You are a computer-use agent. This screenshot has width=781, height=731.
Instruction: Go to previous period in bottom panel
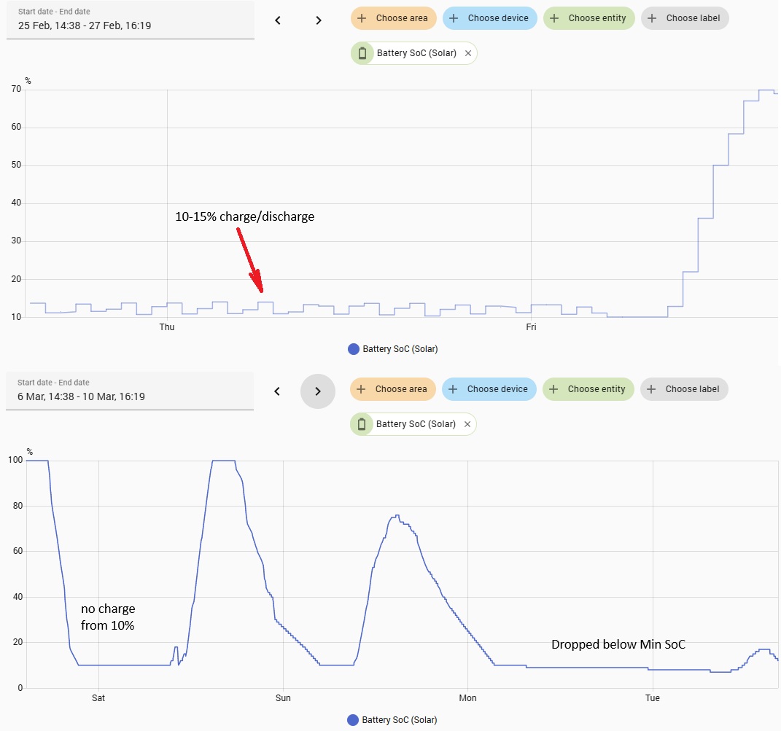point(277,391)
